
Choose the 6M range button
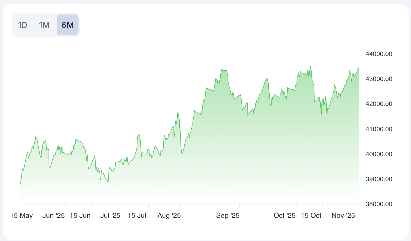point(67,25)
